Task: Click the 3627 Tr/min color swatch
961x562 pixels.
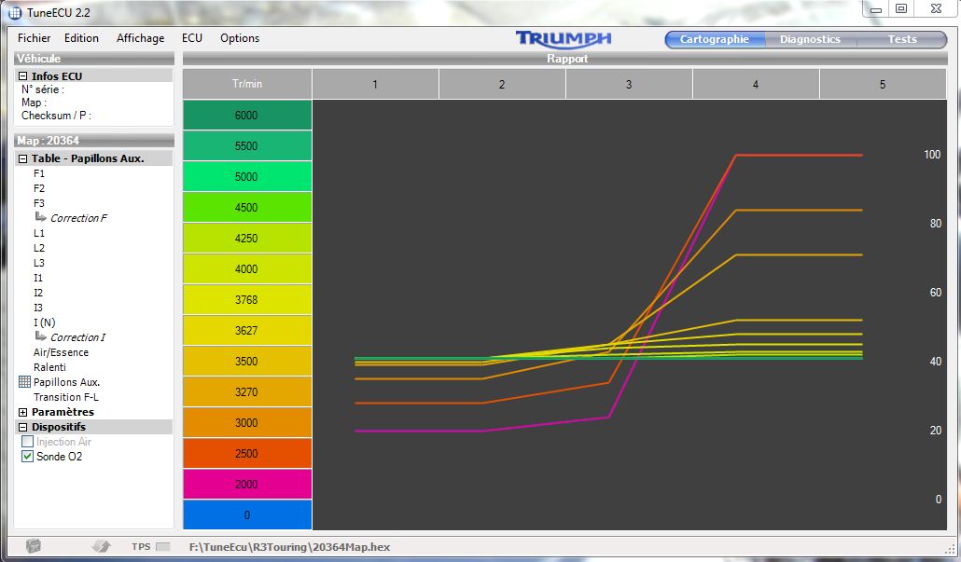Action: (247, 331)
